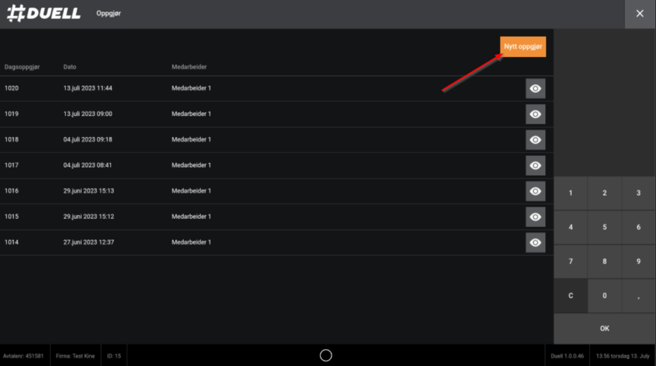
Task: Select the Dagsoppgjør column header
Action: pos(22,67)
